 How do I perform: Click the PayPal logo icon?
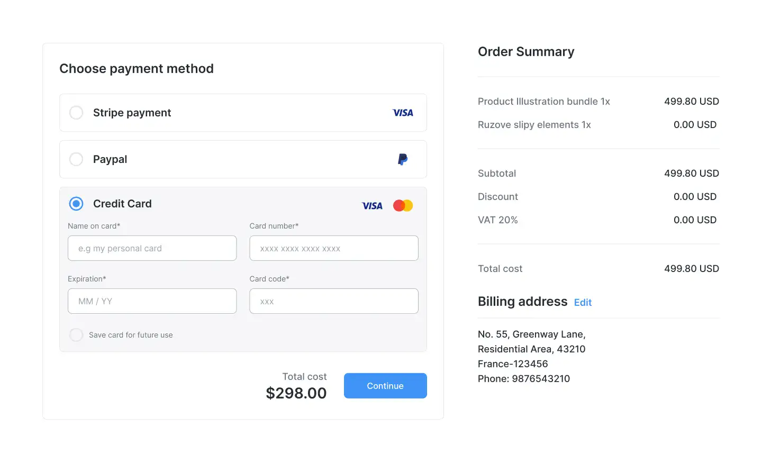coord(403,159)
